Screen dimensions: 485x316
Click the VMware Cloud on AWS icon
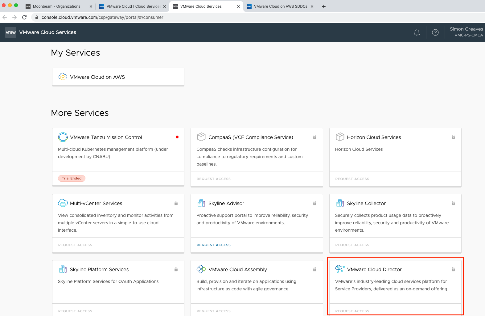click(63, 77)
